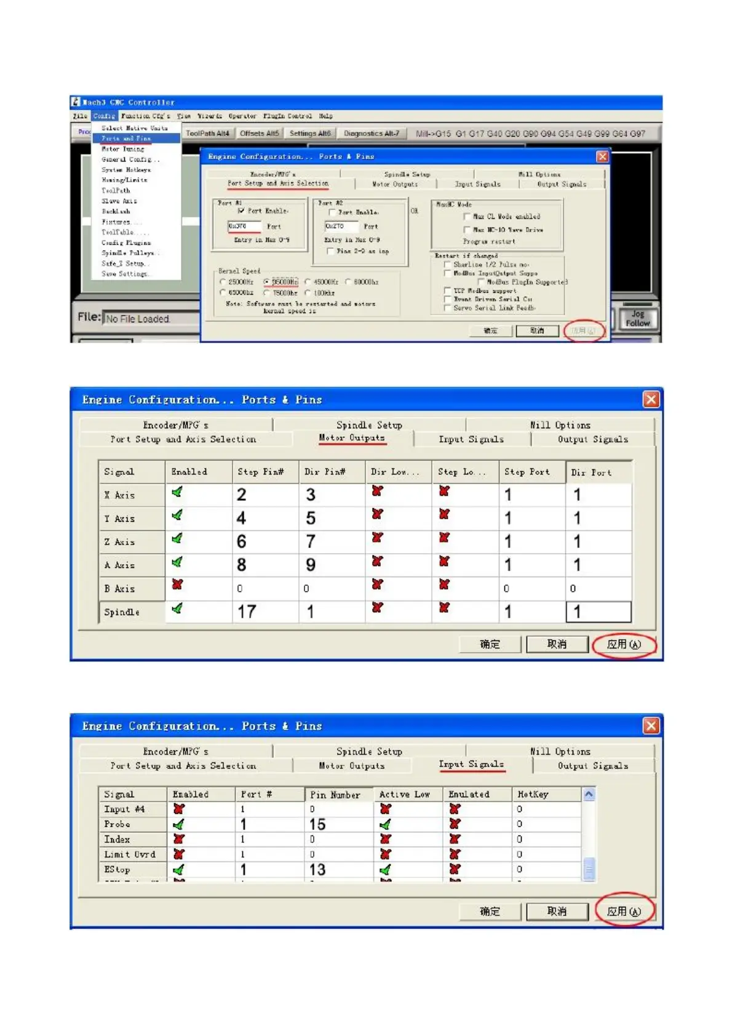Screen dimensions: 732x1036
Task: Check Event Driven Serial Control box
Action: pos(447,299)
